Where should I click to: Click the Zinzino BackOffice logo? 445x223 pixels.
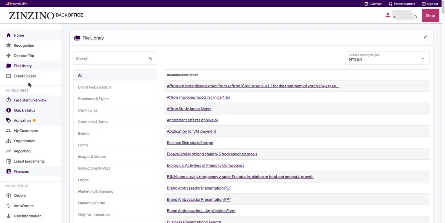(46, 16)
